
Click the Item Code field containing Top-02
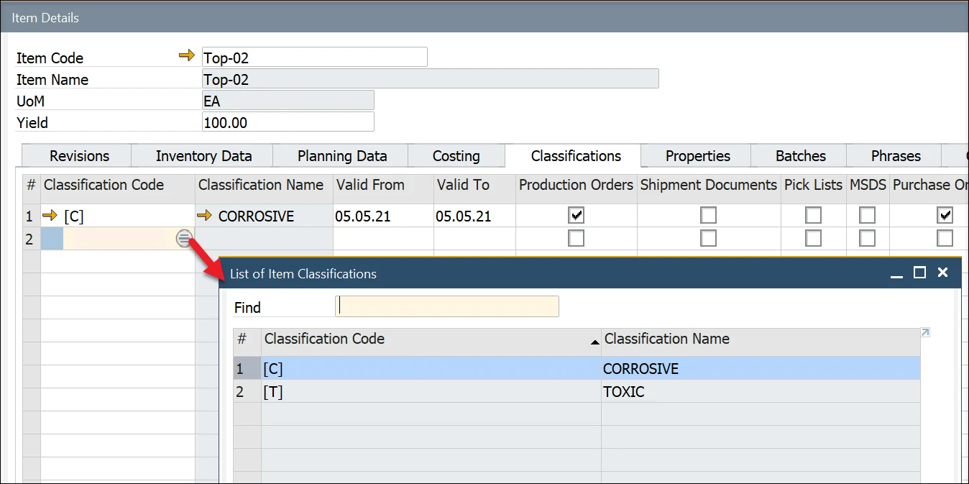tap(314, 56)
